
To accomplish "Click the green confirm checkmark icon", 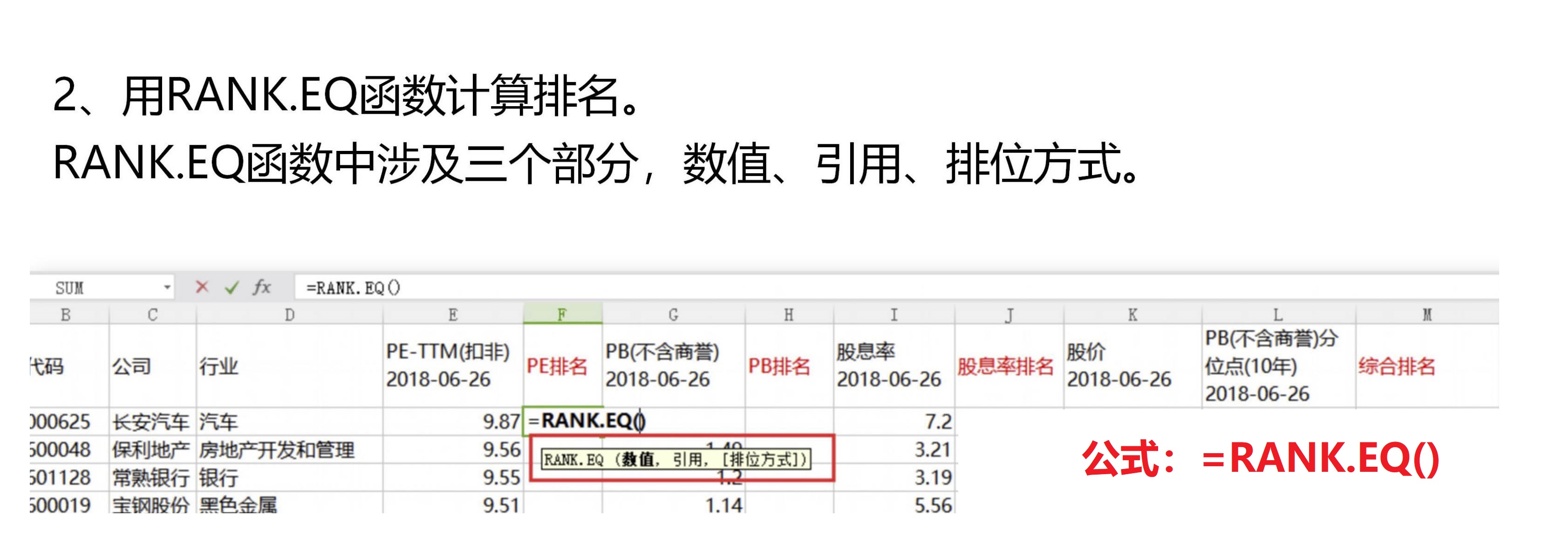I will (231, 288).
